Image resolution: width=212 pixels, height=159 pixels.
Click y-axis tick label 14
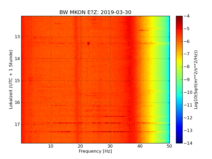(17, 59)
